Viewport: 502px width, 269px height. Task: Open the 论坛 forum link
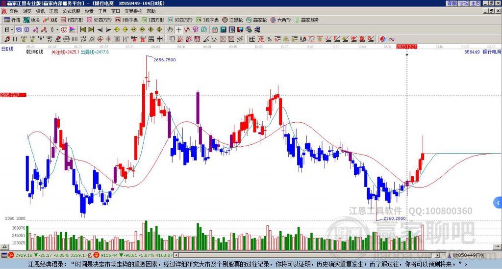(463, 3)
